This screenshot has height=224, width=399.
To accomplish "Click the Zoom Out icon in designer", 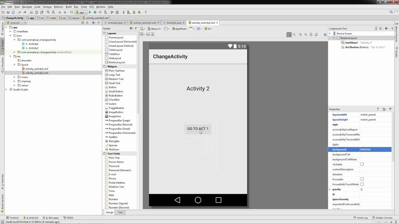I will click(x=305, y=35).
